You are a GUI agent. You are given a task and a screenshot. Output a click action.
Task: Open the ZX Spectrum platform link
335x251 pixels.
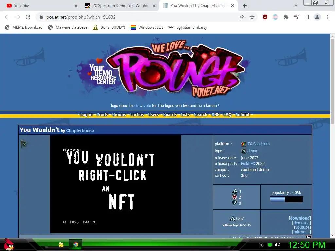tap(258, 144)
